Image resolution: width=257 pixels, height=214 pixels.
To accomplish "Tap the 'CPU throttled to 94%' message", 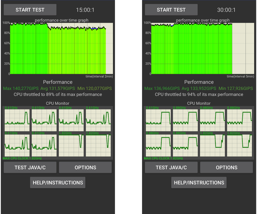I will (x=199, y=94).
